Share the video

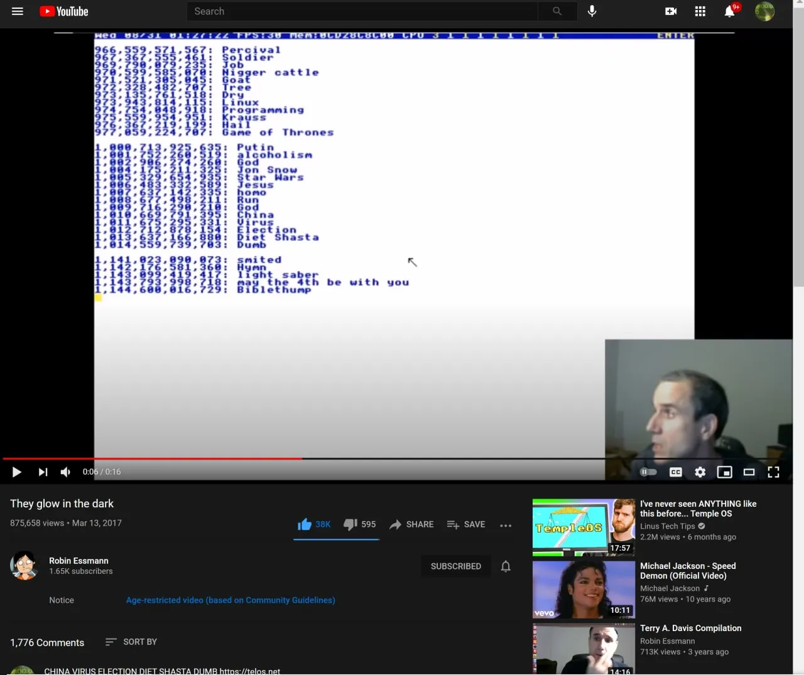point(411,524)
